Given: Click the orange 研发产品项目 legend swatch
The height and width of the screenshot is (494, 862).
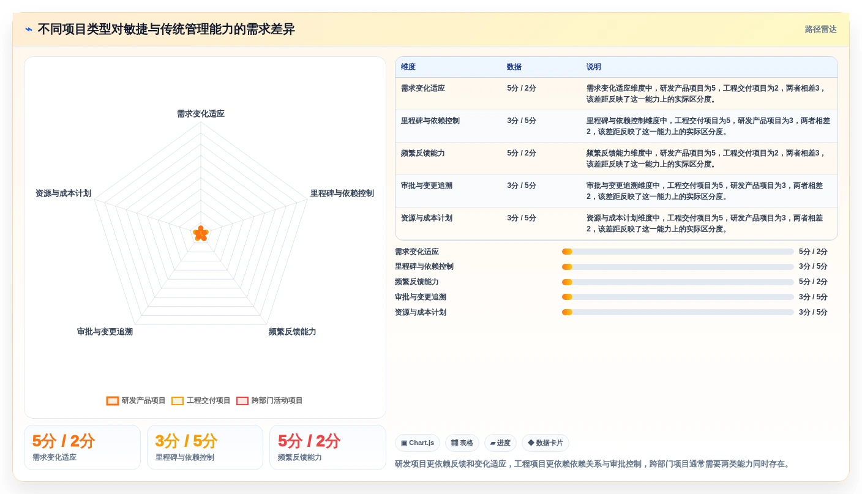Looking at the screenshot, I should (113, 401).
